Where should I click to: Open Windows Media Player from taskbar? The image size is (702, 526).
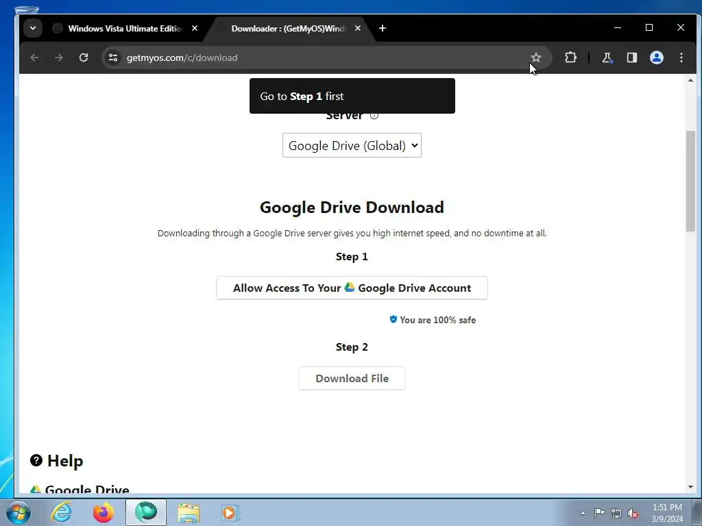[230, 512]
